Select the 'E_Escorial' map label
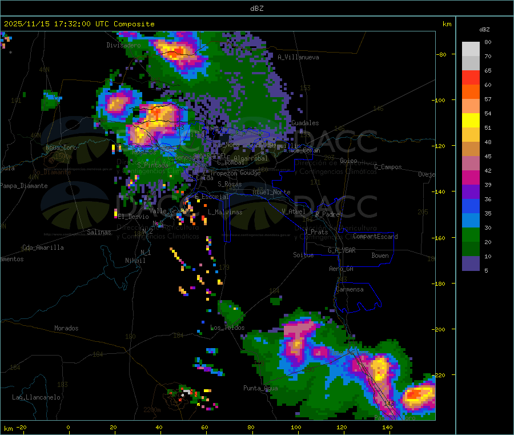 click(212, 197)
